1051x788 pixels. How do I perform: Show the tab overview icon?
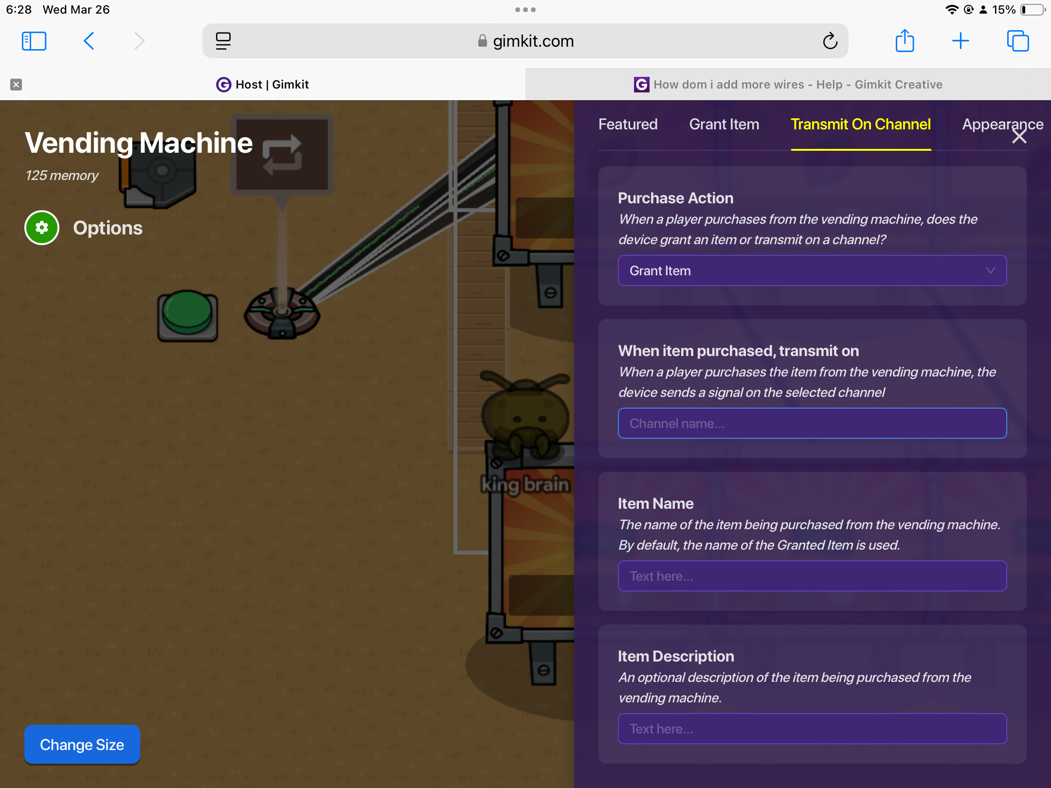pos(1018,41)
